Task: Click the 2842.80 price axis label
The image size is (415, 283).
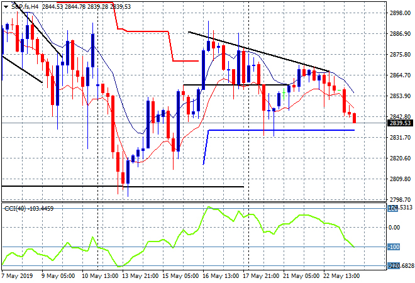Action: pos(400,116)
